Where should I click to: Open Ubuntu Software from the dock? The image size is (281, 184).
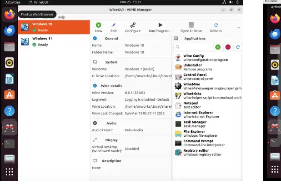click(9, 94)
